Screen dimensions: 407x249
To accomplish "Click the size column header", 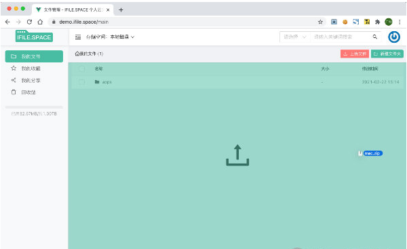I will point(325,69).
